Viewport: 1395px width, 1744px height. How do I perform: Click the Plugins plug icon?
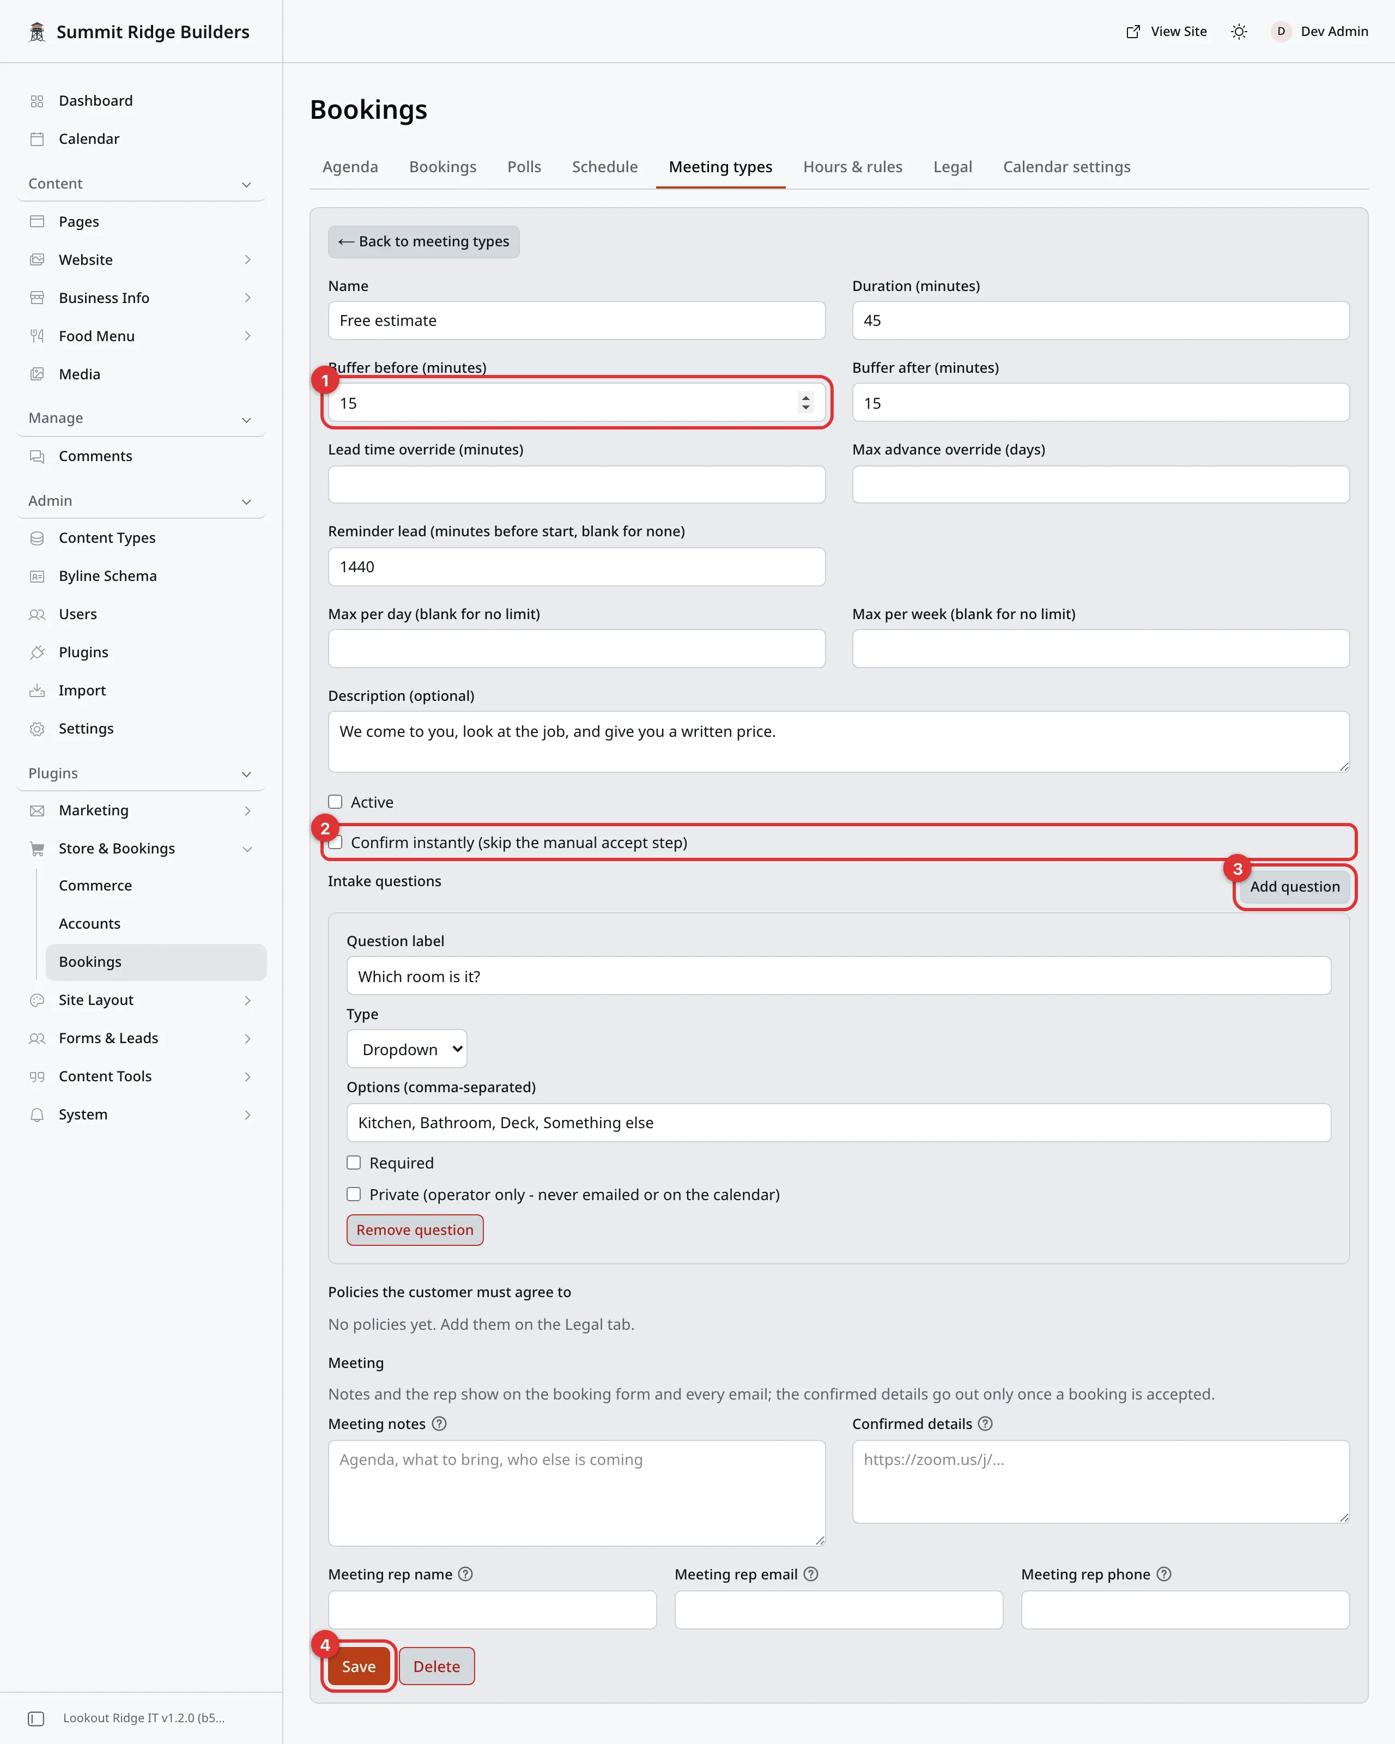pos(37,652)
